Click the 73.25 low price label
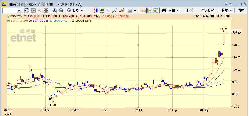Viewport: 249px width, 116px height. pyautogui.click(x=53, y=105)
